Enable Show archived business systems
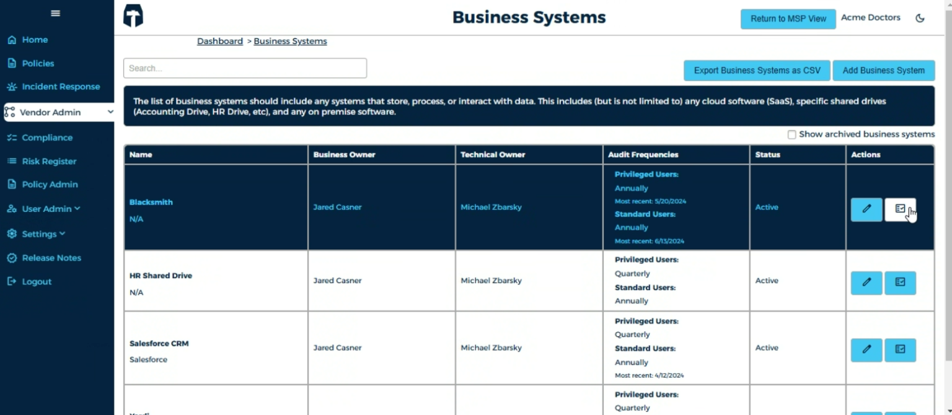Image resolution: width=952 pixels, height=415 pixels. (791, 134)
